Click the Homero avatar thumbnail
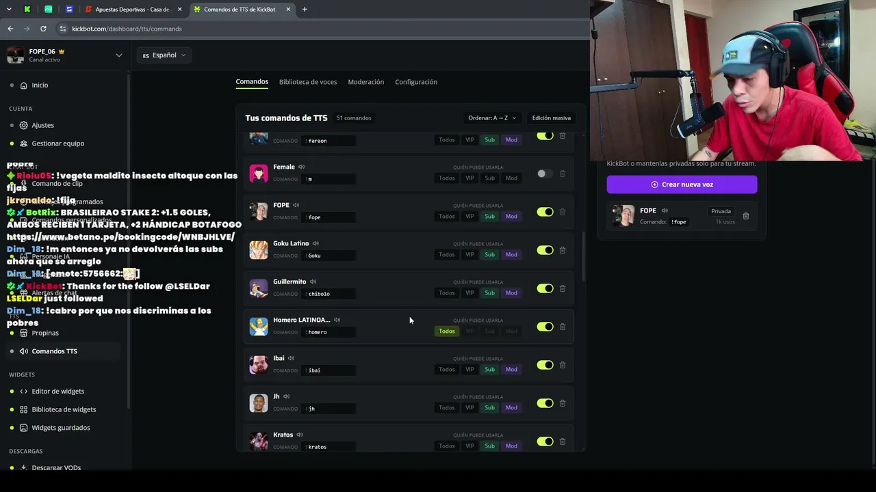The image size is (876, 492). tap(259, 327)
